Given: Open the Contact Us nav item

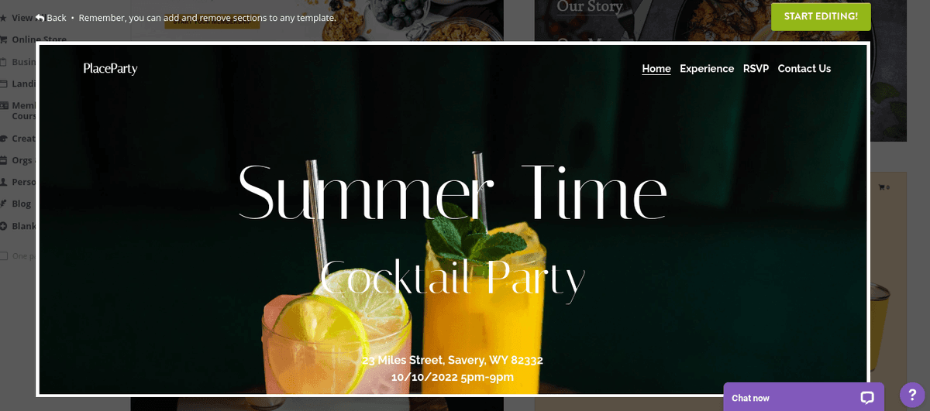Looking at the screenshot, I should [804, 69].
